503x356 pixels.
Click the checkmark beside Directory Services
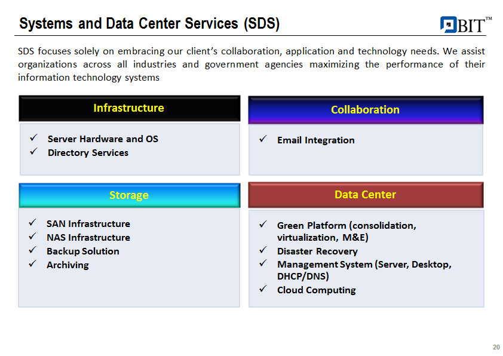pyautogui.click(x=33, y=152)
